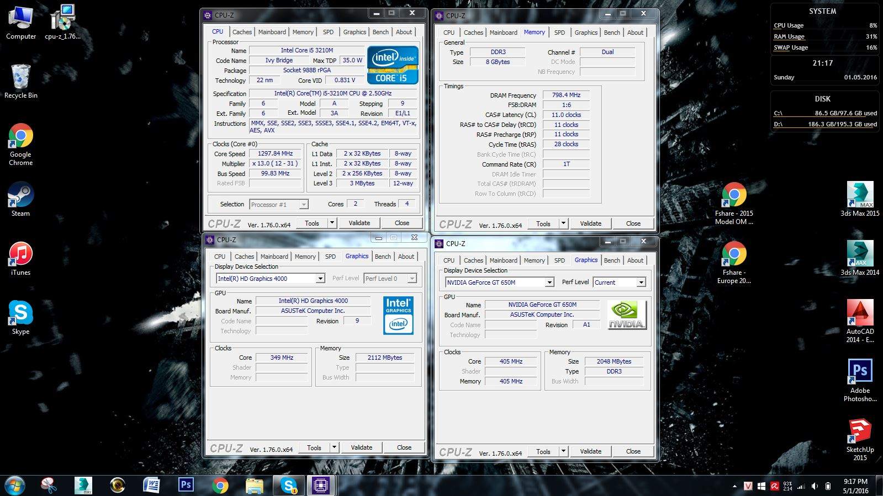
Task: Open the Fshare - 2015 Model OM shortcut
Action: coord(734,203)
